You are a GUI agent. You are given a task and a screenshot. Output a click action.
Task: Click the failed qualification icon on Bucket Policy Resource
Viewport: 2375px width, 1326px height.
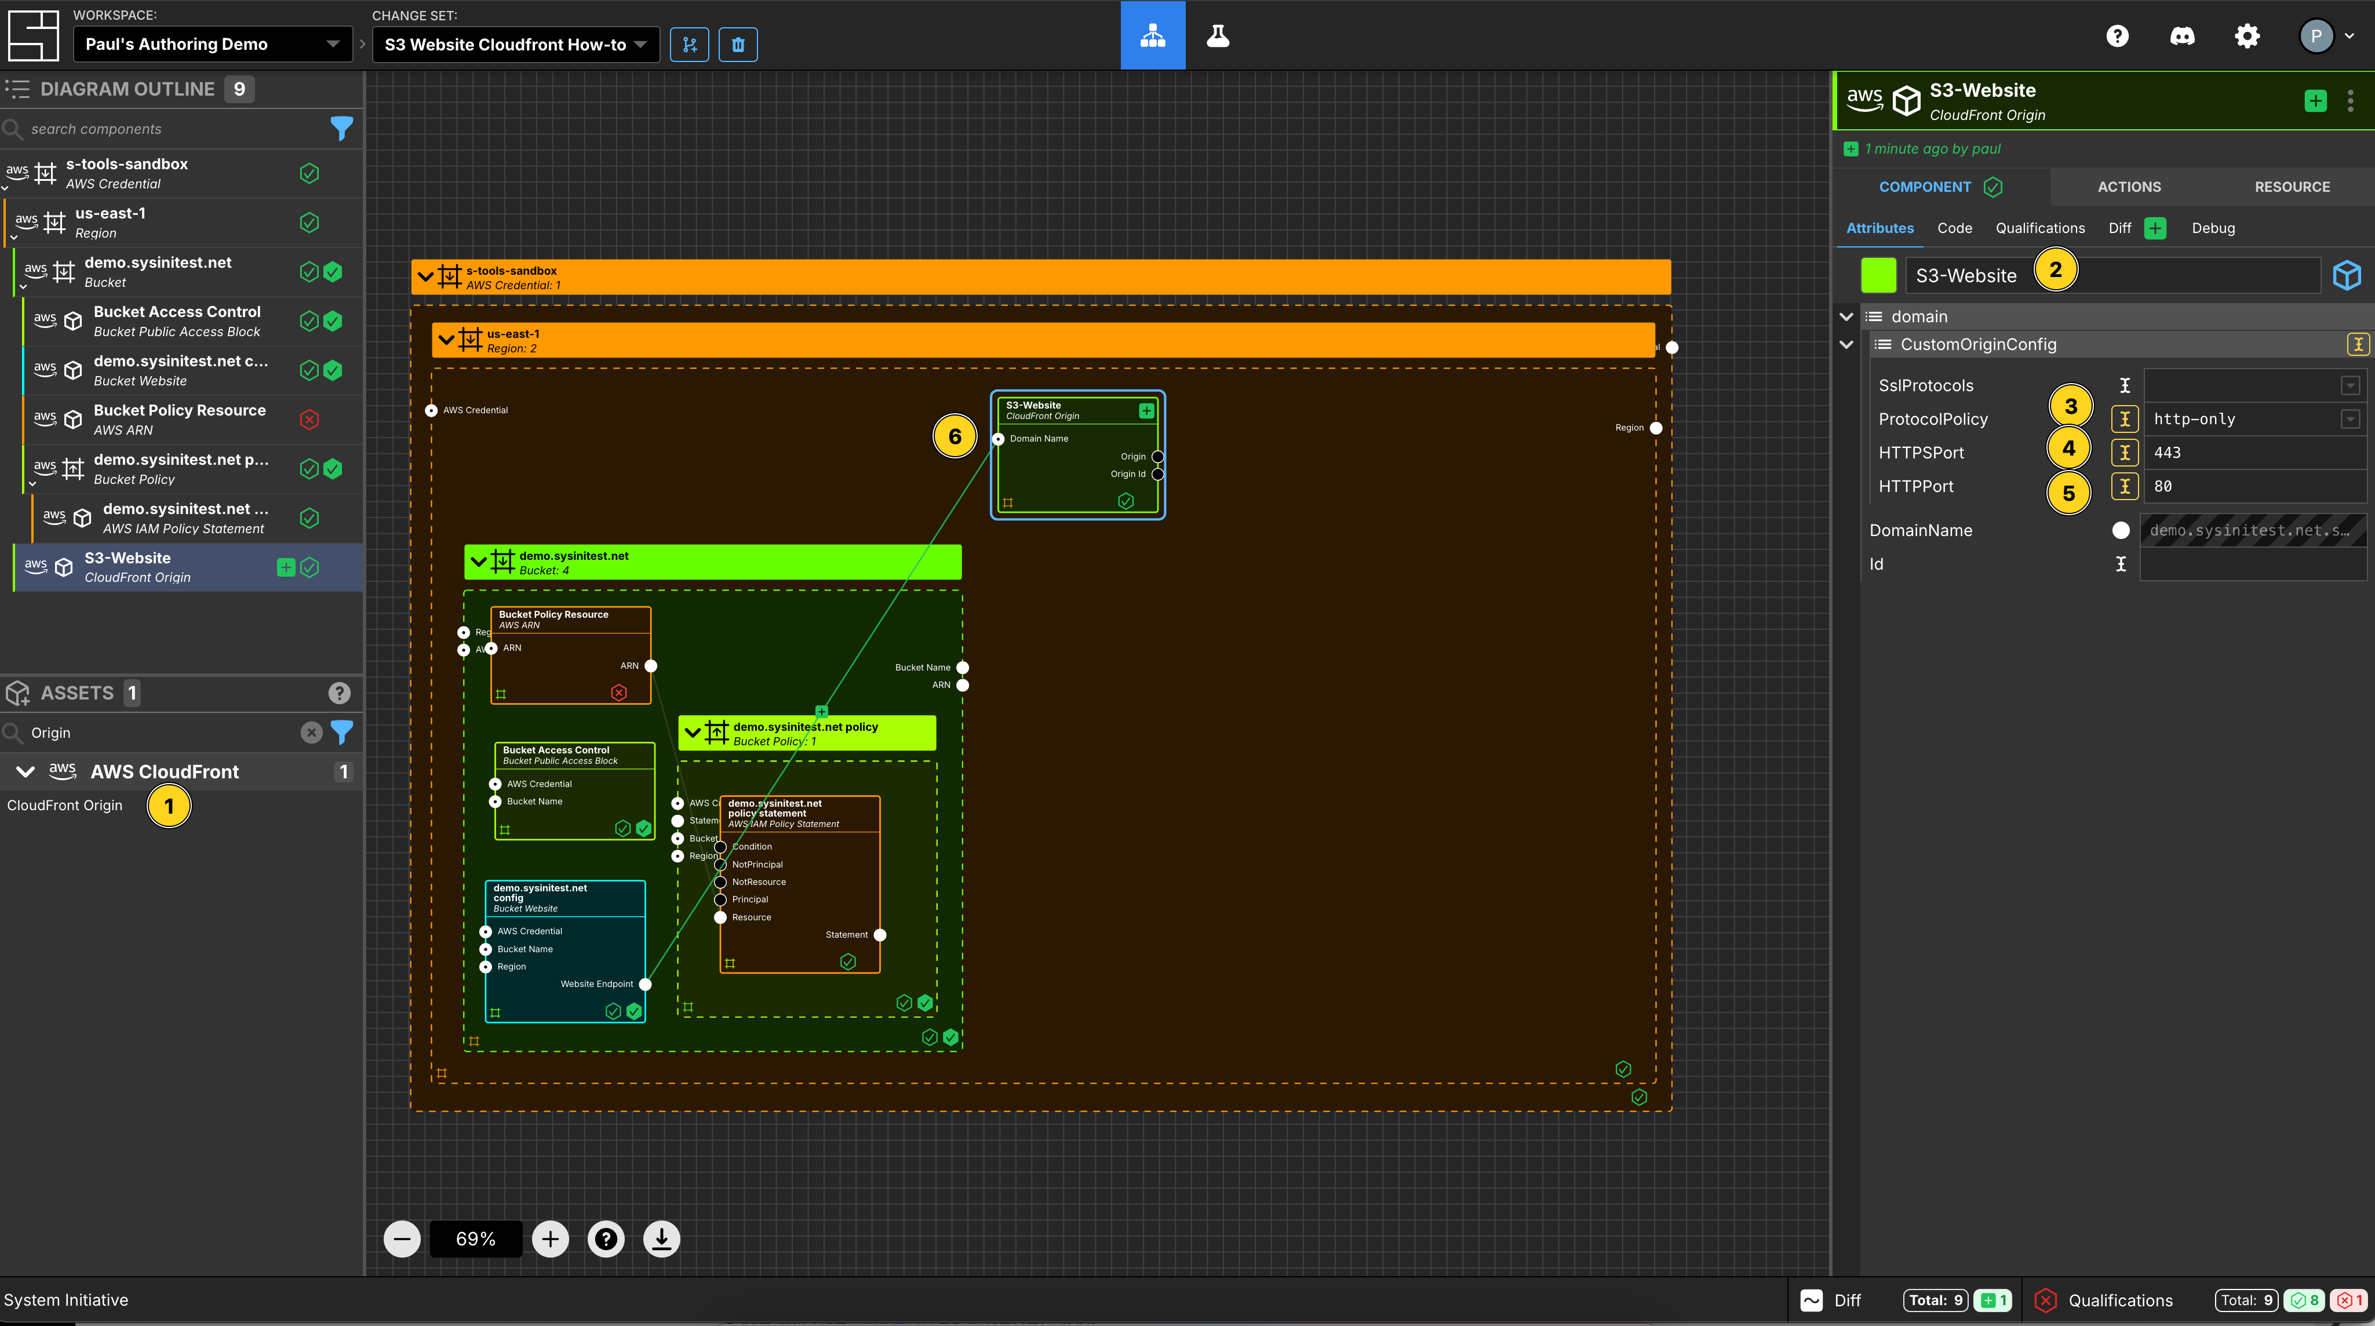[309, 420]
